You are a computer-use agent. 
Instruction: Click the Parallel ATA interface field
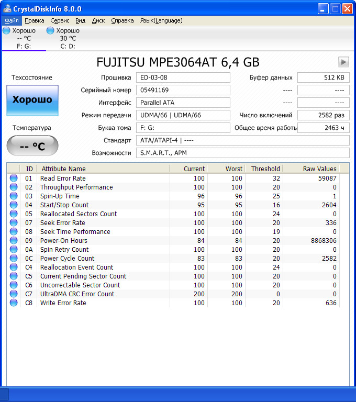pos(183,103)
